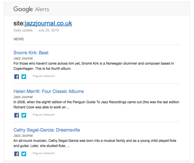Share Snorre Kirk article on Twitter
Image resolution: width=194 pixels, height=163 pixels.
24,76
